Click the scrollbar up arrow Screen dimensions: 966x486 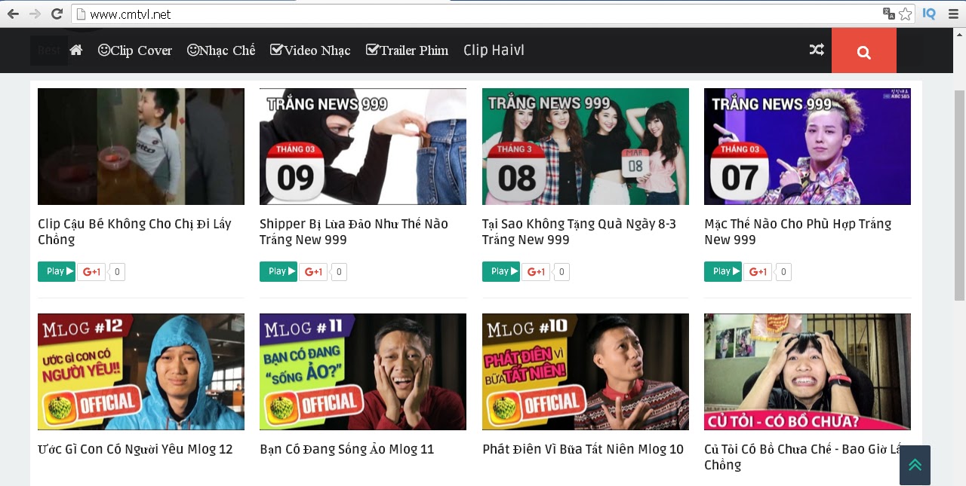pos(960,34)
